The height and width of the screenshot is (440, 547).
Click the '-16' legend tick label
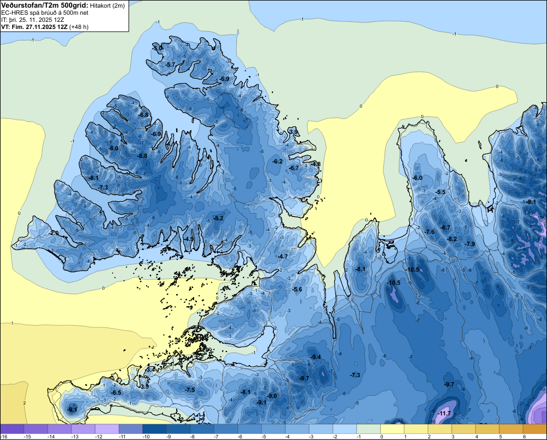pyautogui.click(x=4, y=437)
